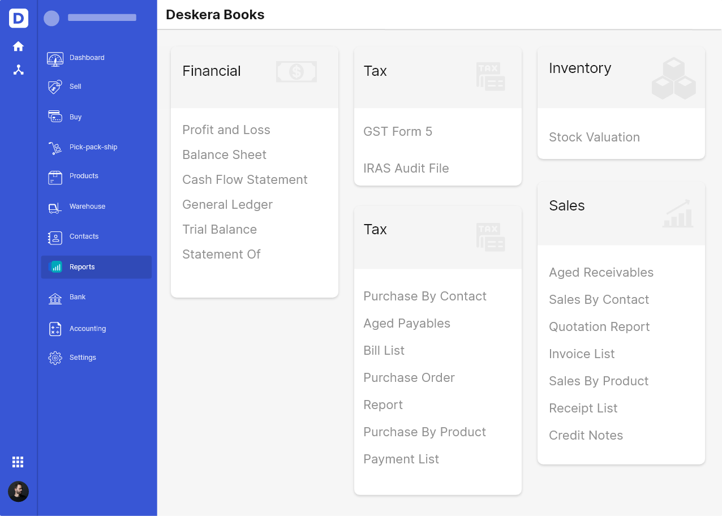Open the Sales By Product report
The image size is (722, 516).
click(599, 381)
